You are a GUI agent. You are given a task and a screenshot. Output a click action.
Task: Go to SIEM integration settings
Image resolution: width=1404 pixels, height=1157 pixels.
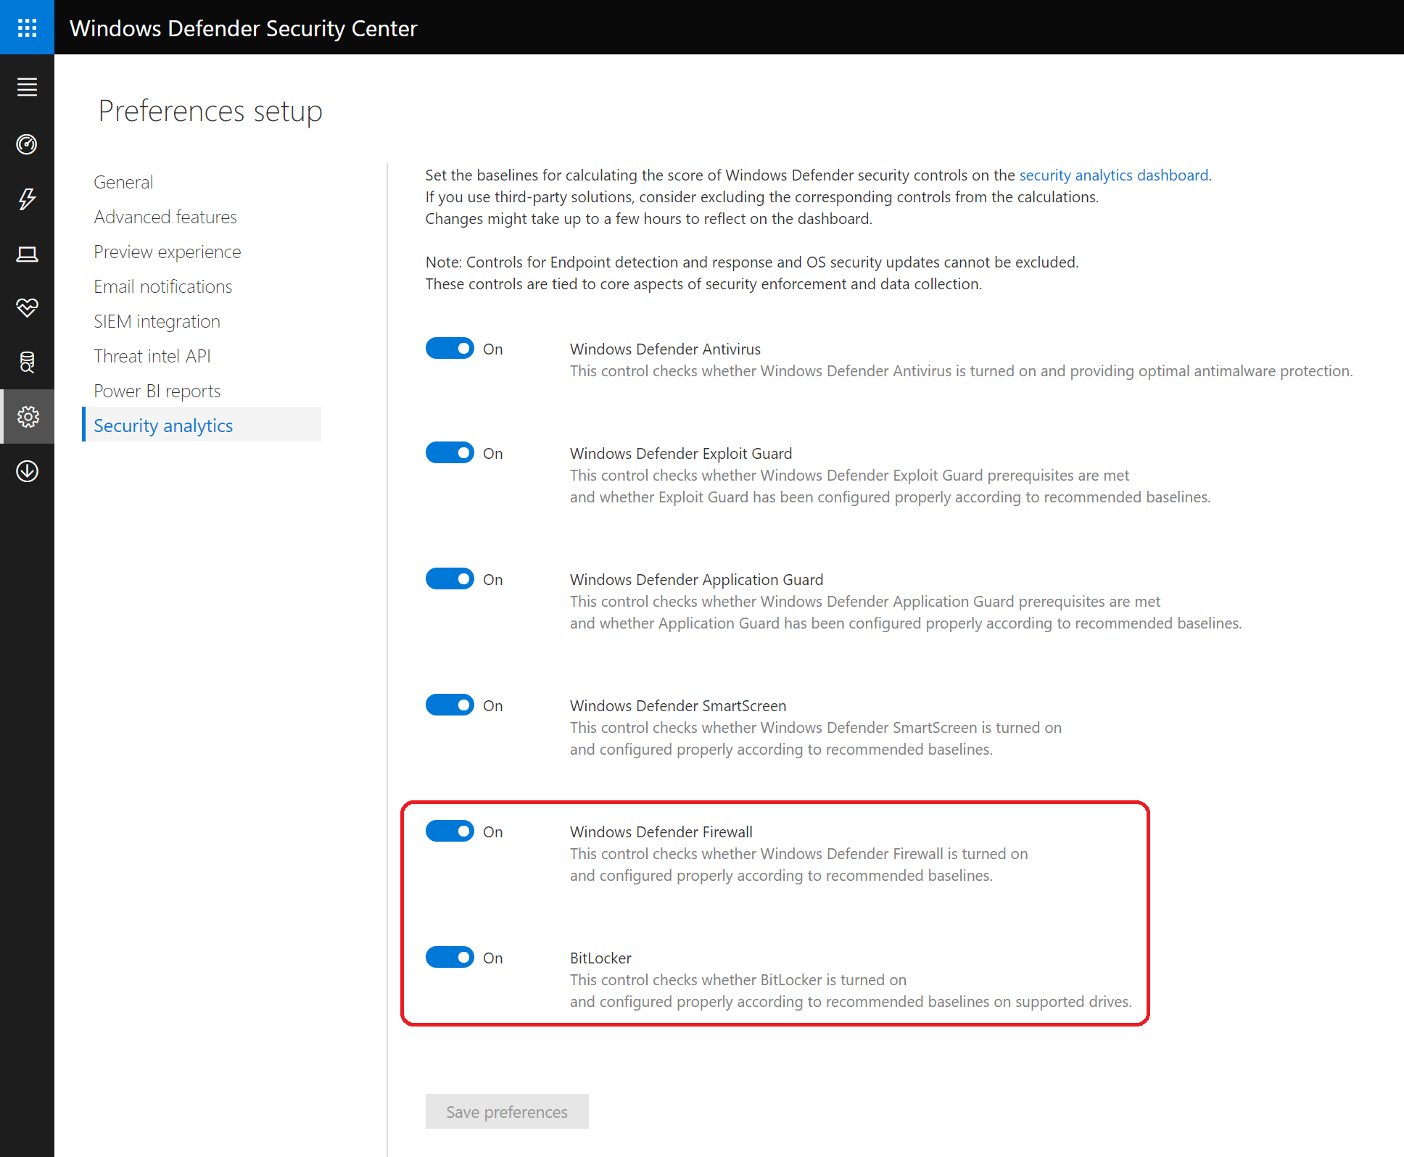click(157, 321)
